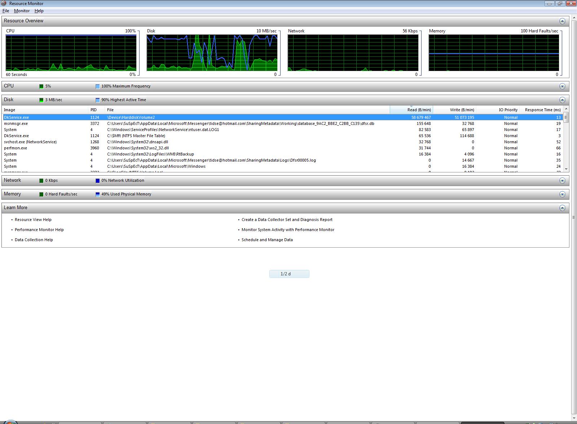This screenshot has height=424, width=577.
Task: Click the Disk overview graph
Action: coord(212,53)
